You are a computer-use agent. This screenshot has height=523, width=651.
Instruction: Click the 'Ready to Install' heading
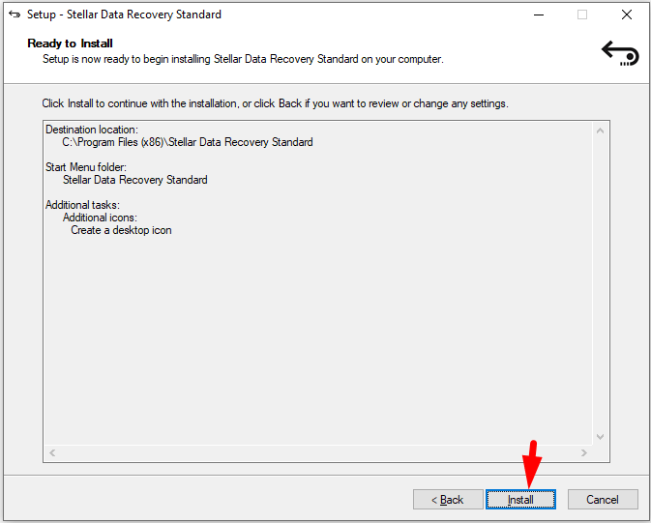pyautogui.click(x=71, y=44)
